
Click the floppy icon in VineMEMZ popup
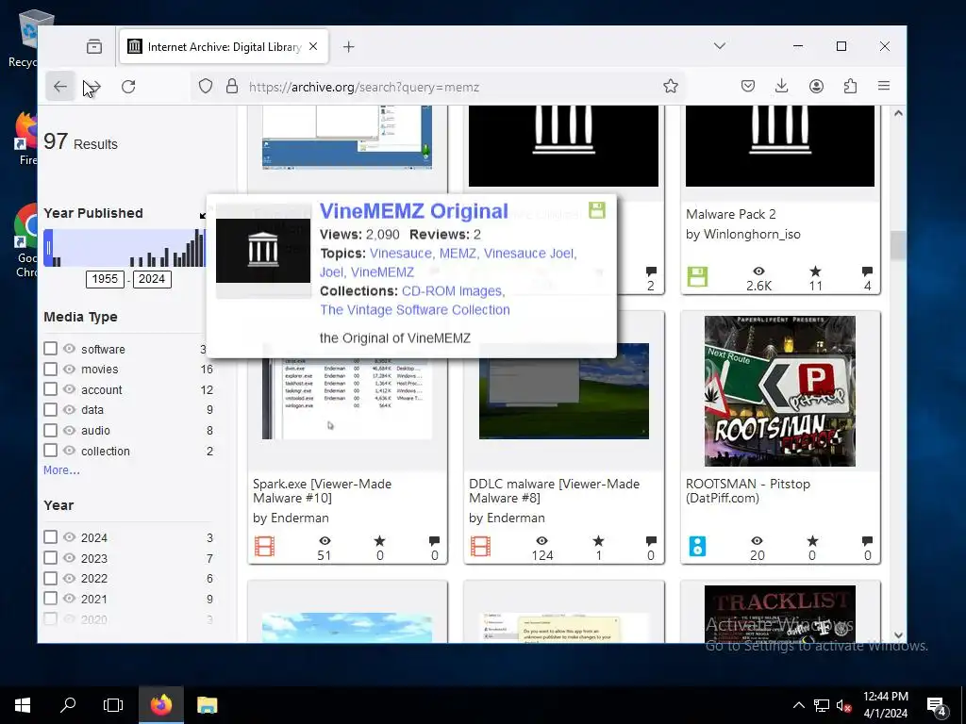(x=597, y=210)
